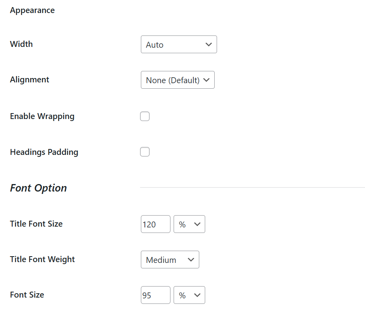Click the Enable Wrapping label

coord(42,116)
